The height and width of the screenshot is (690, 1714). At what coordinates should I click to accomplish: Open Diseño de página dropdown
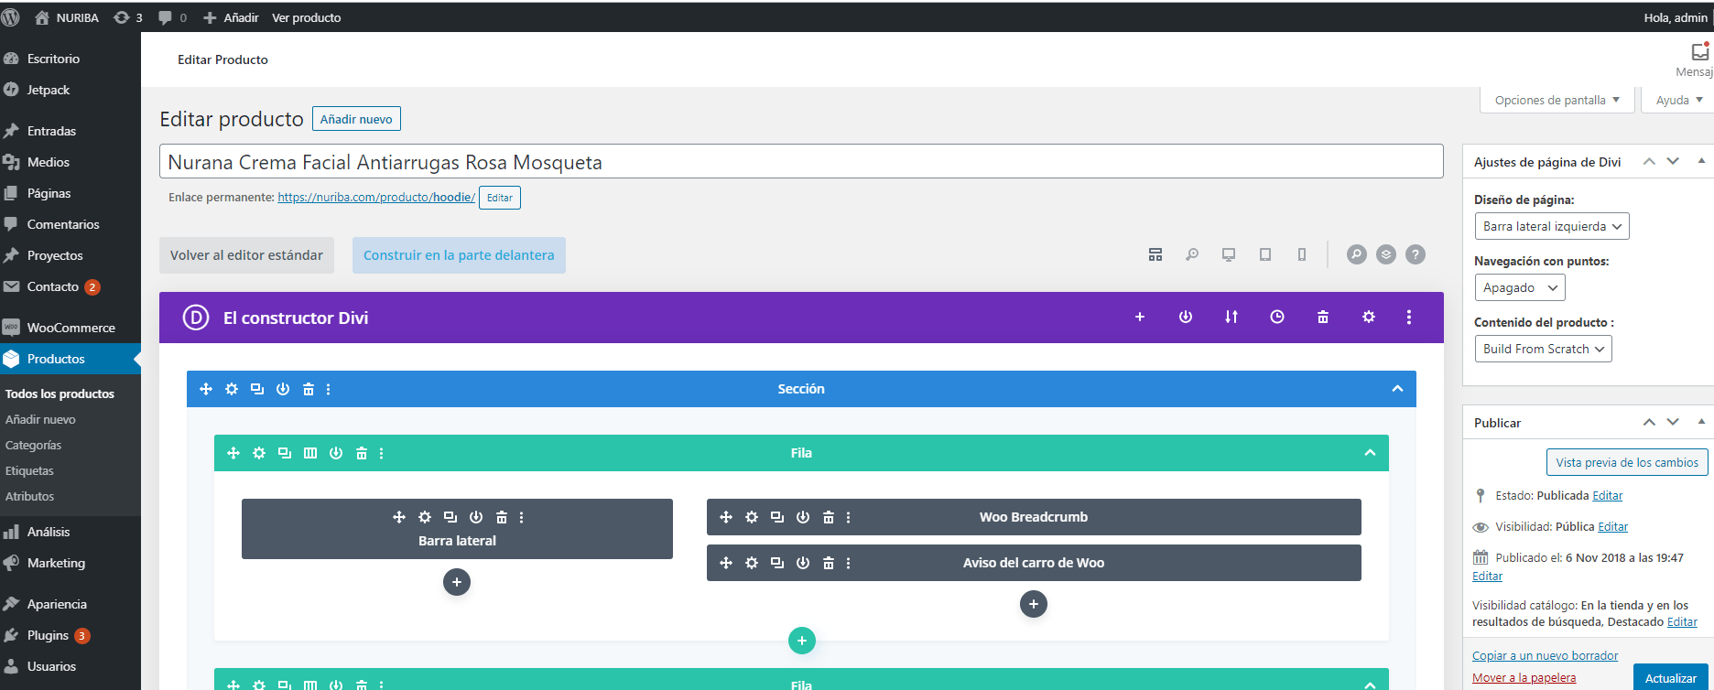pos(1552,226)
